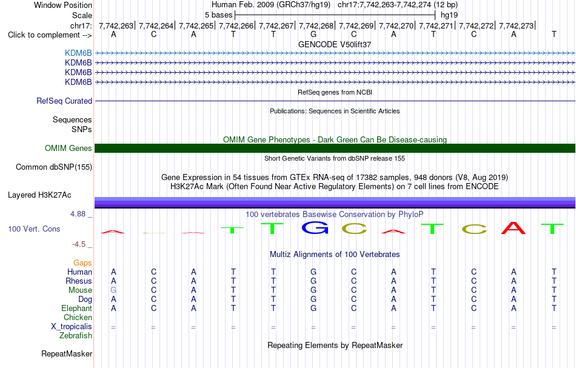Click the -4.5 conservation scale value
The image size is (576, 368).
[x=79, y=244]
